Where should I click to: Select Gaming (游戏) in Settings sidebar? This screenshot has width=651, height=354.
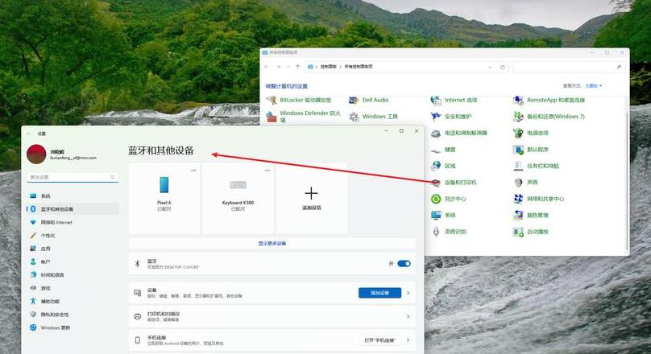tap(73, 288)
